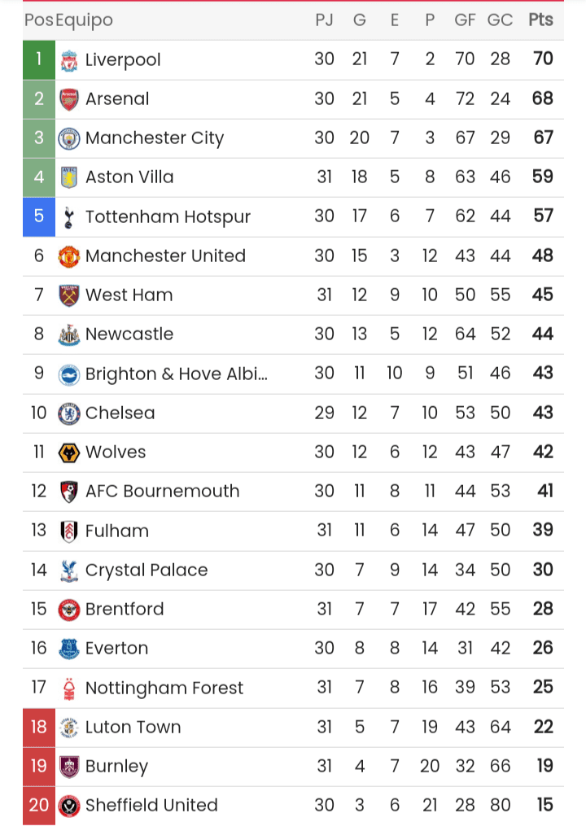This screenshot has height=835, width=586.
Task: Click the Crystal Palace eagle crest
Action: coord(68,571)
